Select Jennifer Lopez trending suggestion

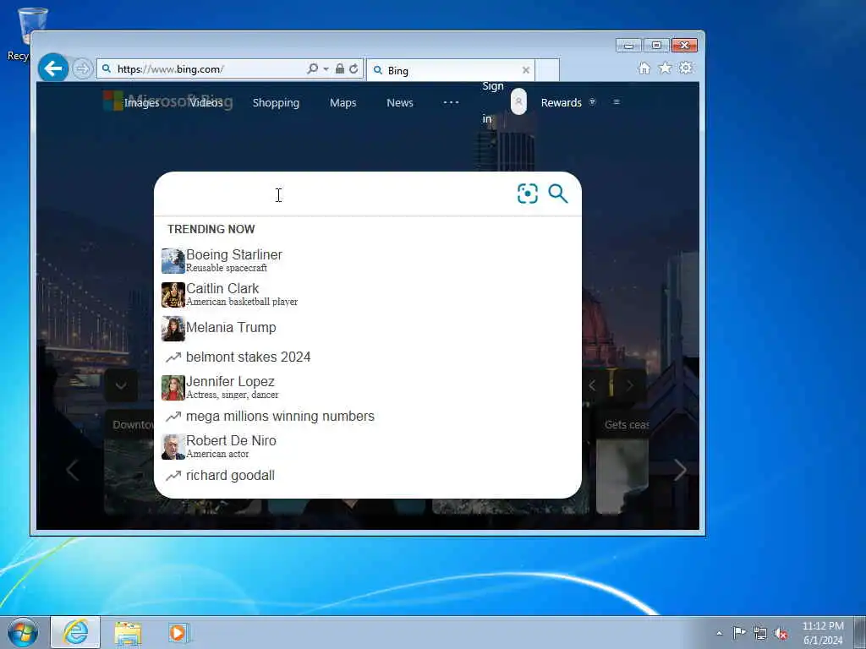point(368,387)
